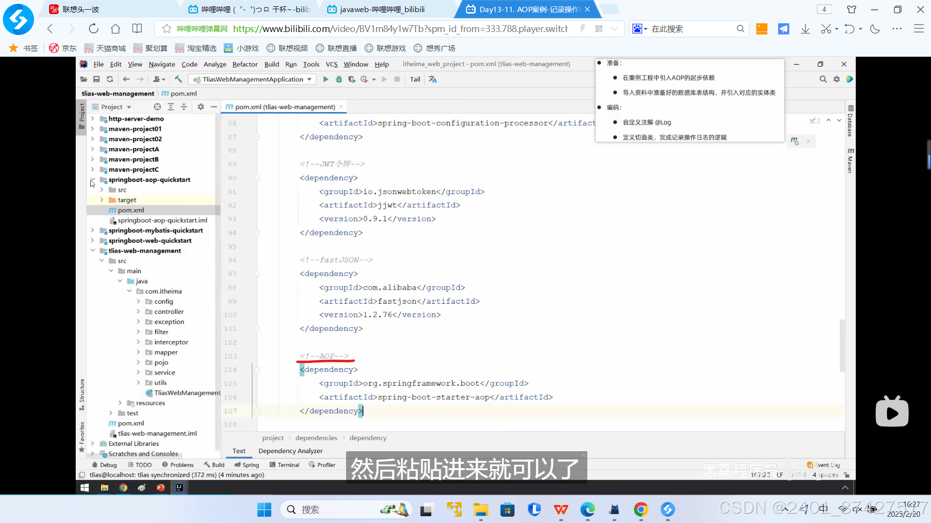Toggle the Structure side panel
Image resolution: width=931 pixels, height=523 pixels.
pos(82,394)
